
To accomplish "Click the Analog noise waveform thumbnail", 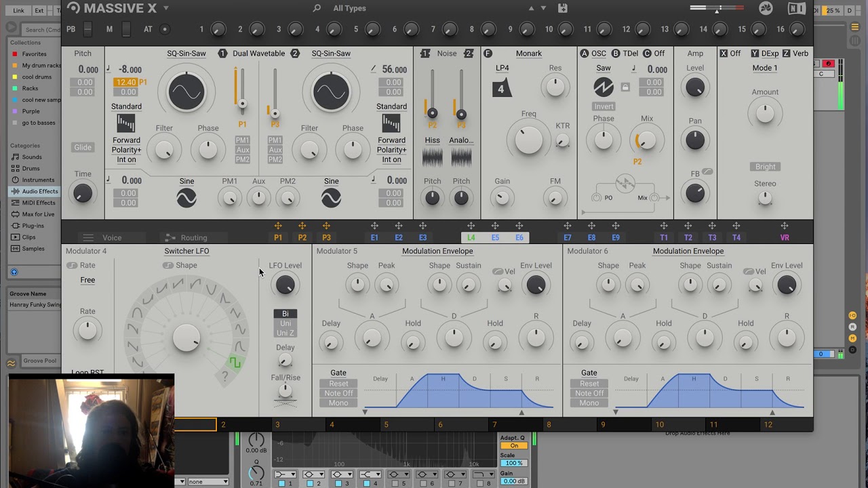I will pyautogui.click(x=461, y=158).
